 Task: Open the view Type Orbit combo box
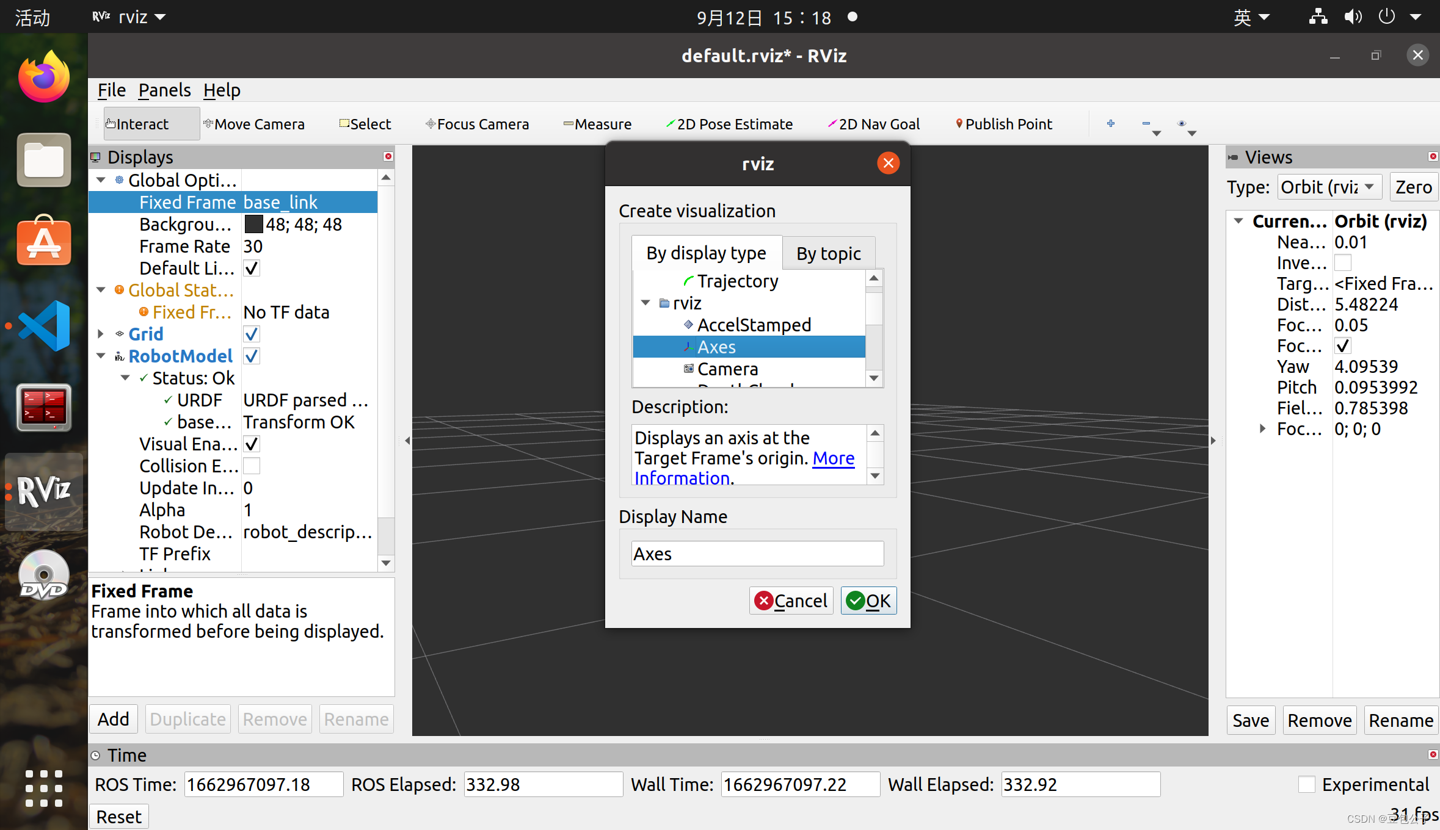tap(1329, 187)
